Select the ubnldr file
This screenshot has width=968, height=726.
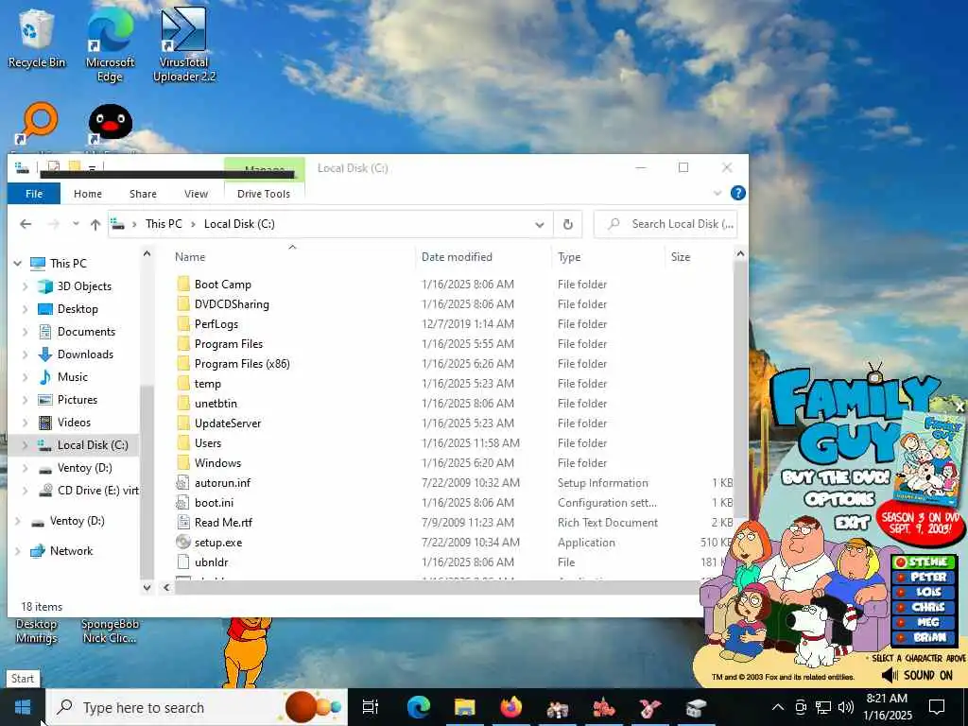click(x=211, y=562)
